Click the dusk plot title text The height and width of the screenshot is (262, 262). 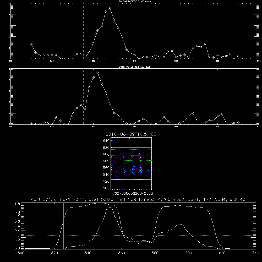pos(135,67)
